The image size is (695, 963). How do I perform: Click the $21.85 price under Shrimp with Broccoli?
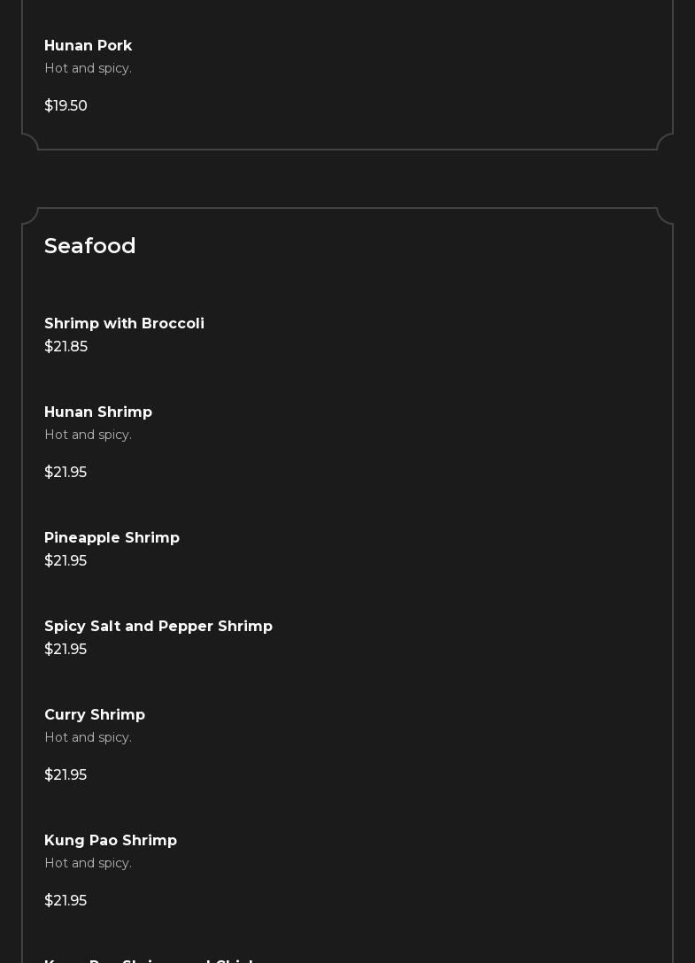pyautogui.click(x=66, y=346)
